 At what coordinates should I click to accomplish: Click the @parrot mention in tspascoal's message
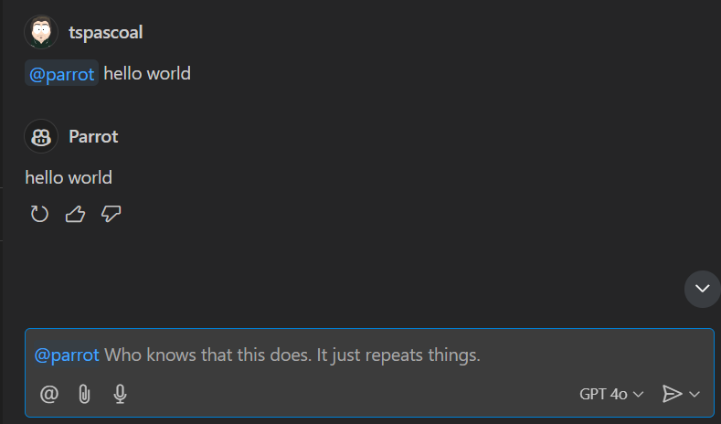62,74
